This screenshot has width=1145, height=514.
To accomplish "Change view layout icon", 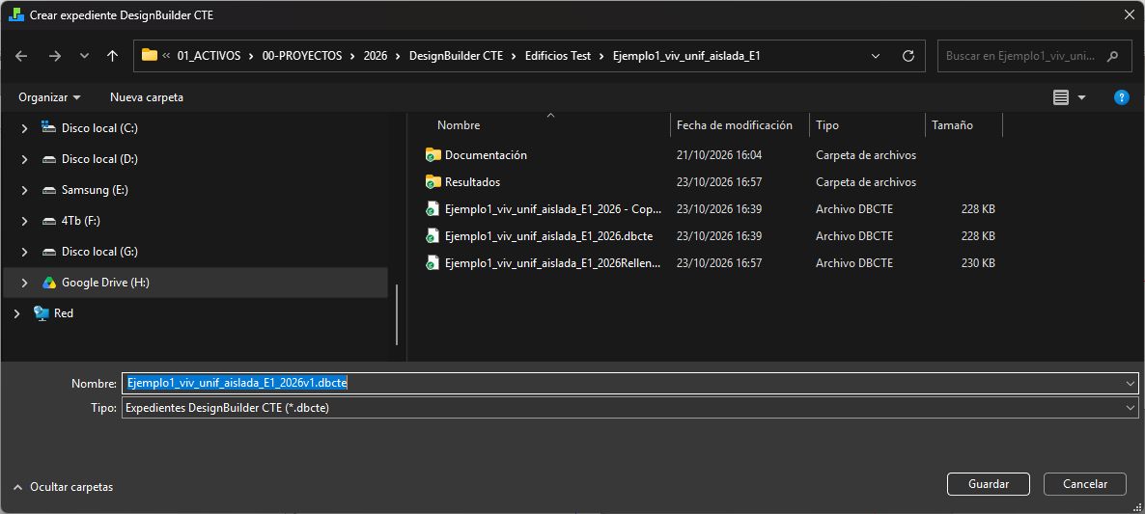I will pos(1061,97).
